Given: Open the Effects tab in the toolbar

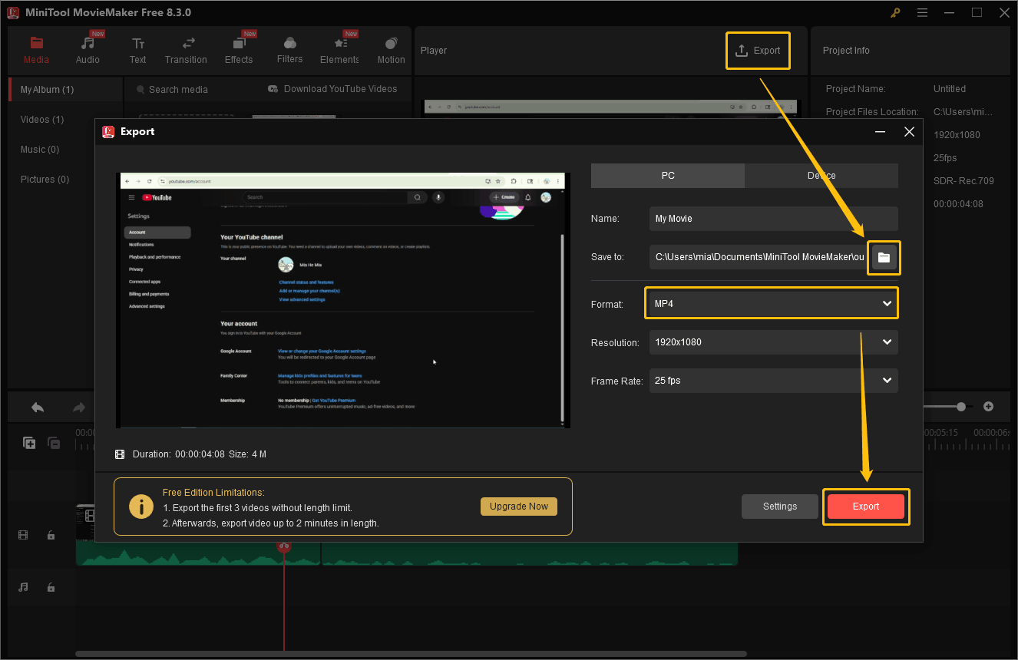Looking at the screenshot, I should click(239, 51).
